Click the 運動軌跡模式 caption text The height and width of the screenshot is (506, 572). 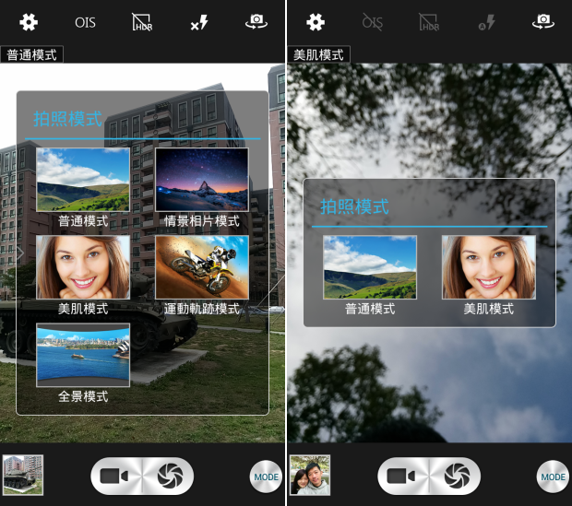pyautogui.click(x=202, y=309)
